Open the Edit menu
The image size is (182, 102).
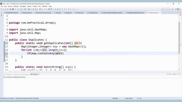5,6
